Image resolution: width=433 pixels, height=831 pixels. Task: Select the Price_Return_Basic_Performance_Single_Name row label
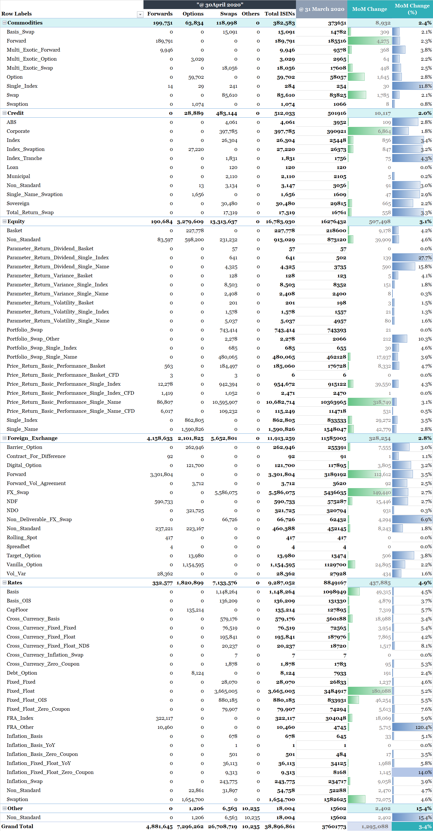pos(64,402)
